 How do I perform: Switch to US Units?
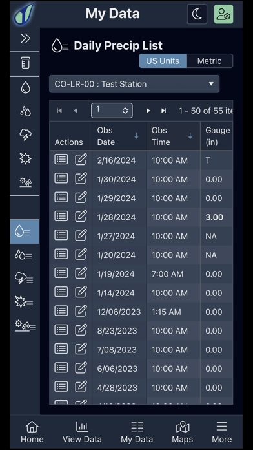pos(163,61)
